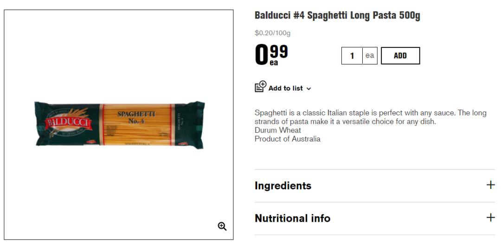Screen dimensions: 501x252
Task: Open the Add to list dropdown chevron
Action: [309, 89]
